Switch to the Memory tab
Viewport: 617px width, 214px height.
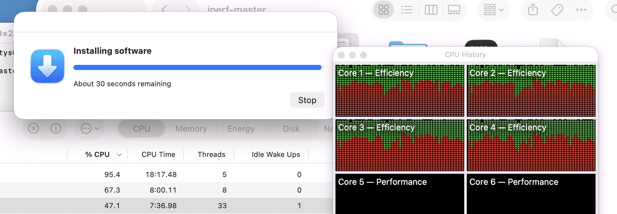pyautogui.click(x=191, y=129)
